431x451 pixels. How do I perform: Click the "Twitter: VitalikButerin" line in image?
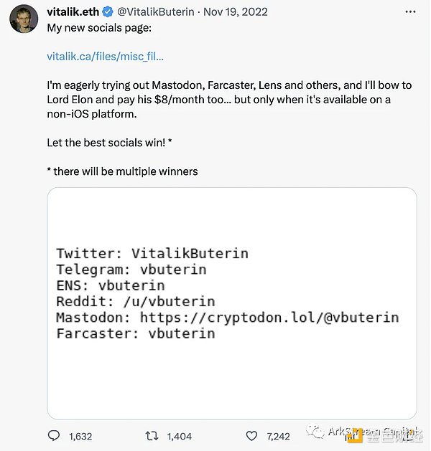[152, 253]
